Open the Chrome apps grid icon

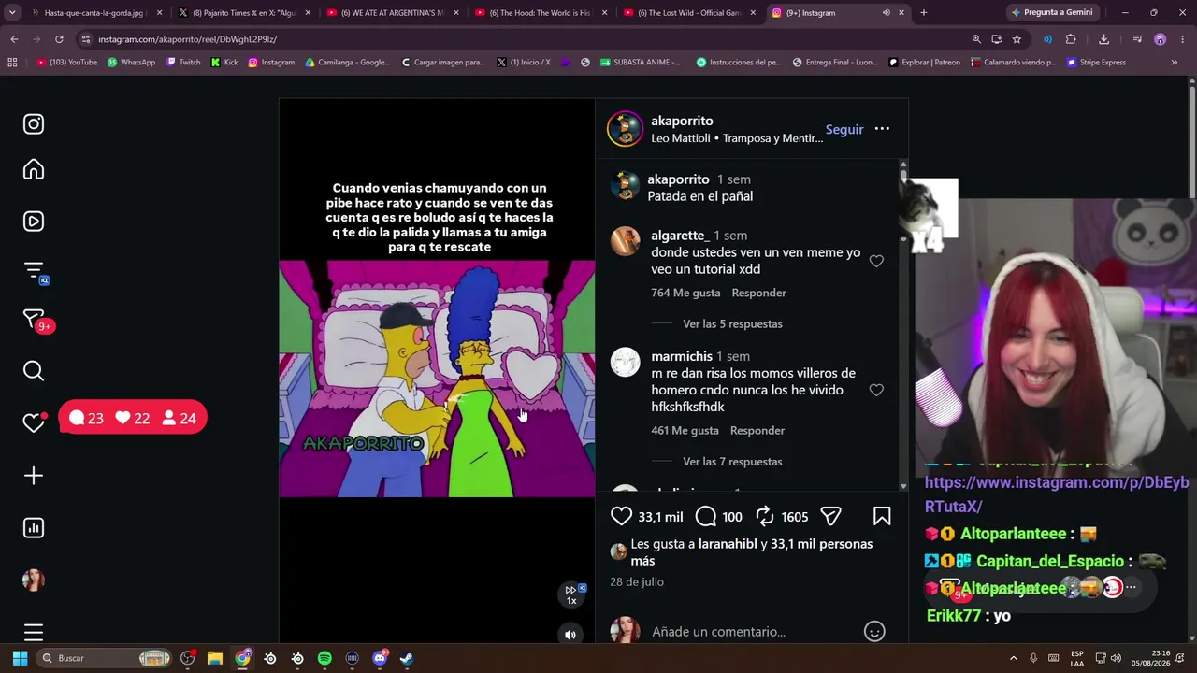(x=12, y=63)
